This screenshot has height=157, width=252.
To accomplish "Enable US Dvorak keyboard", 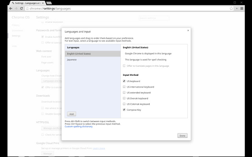I will [x=124, y=98].
